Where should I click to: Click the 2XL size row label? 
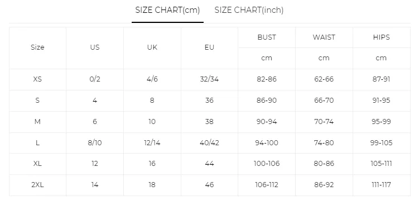(37, 185)
